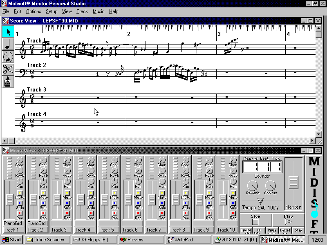Click the Master volume slider handle
This screenshot has height=245, width=327.
click(x=293, y=182)
